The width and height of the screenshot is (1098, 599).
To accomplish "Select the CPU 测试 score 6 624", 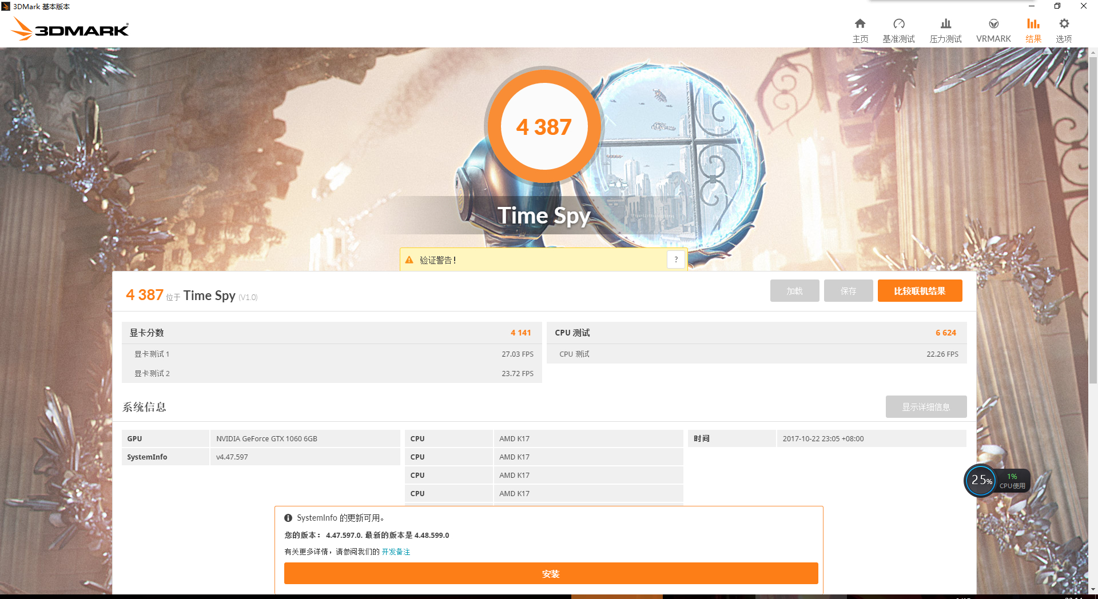I will pos(946,333).
